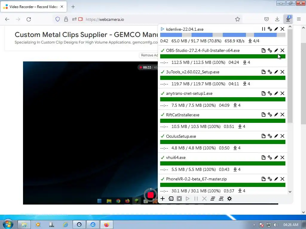Open file icon for PhoneVR-0.2-beta_67-master.zip
The image size is (306, 229).
pos(264,179)
